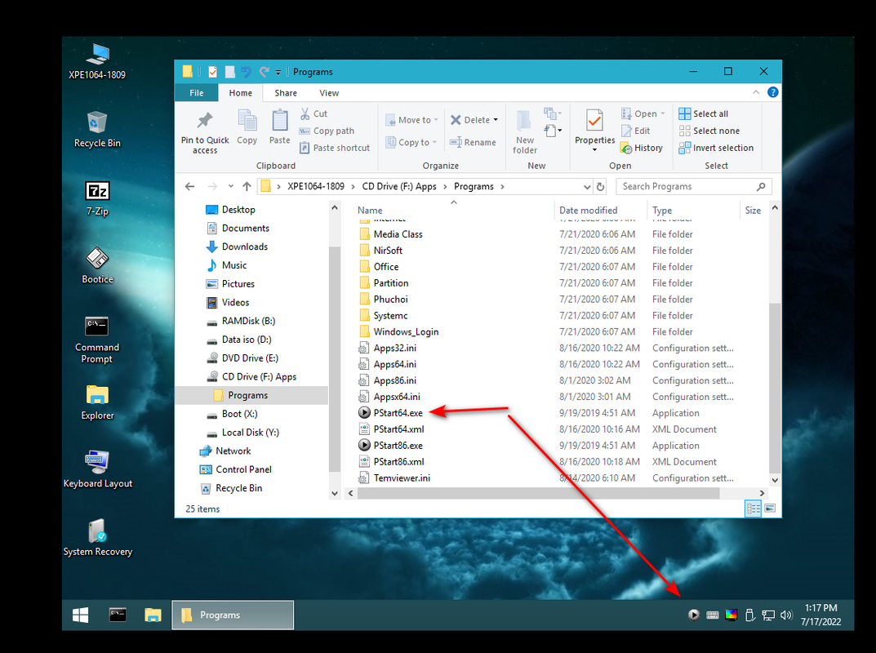Screen dimensions: 876x653
Task: Click Paste shortcut command
Action: tap(335, 148)
